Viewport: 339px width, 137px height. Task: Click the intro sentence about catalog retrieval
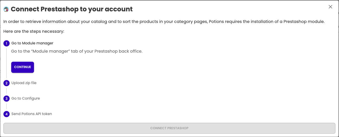tap(164, 22)
